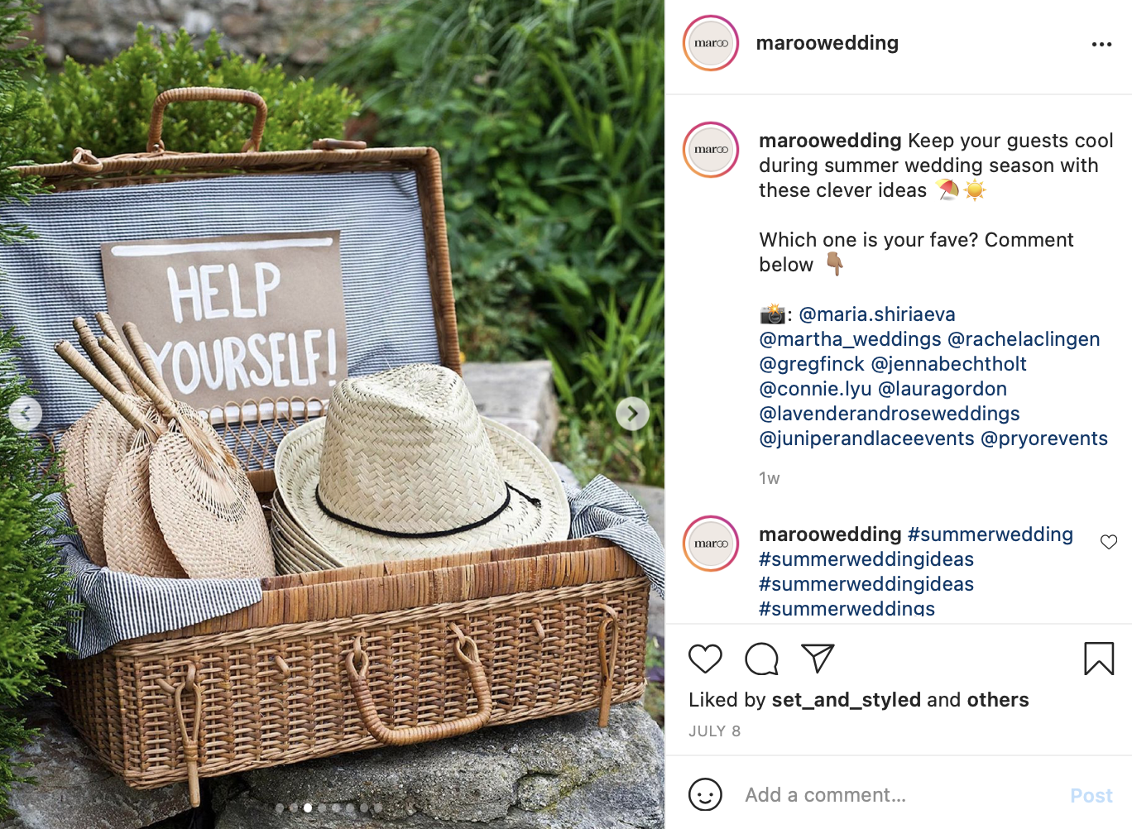Viewport: 1132px width, 829px height.
Task: Open set_and_styled profile from likes
Action: [x=846, y=700]
